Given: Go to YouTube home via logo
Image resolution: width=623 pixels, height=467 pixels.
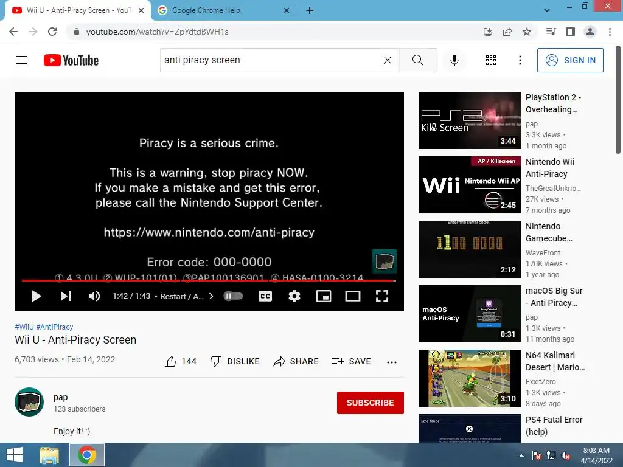Looking at the screenshot, I should tap(71, 60).
